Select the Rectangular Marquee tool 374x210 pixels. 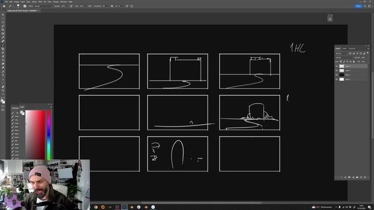(x=3, y=18)
